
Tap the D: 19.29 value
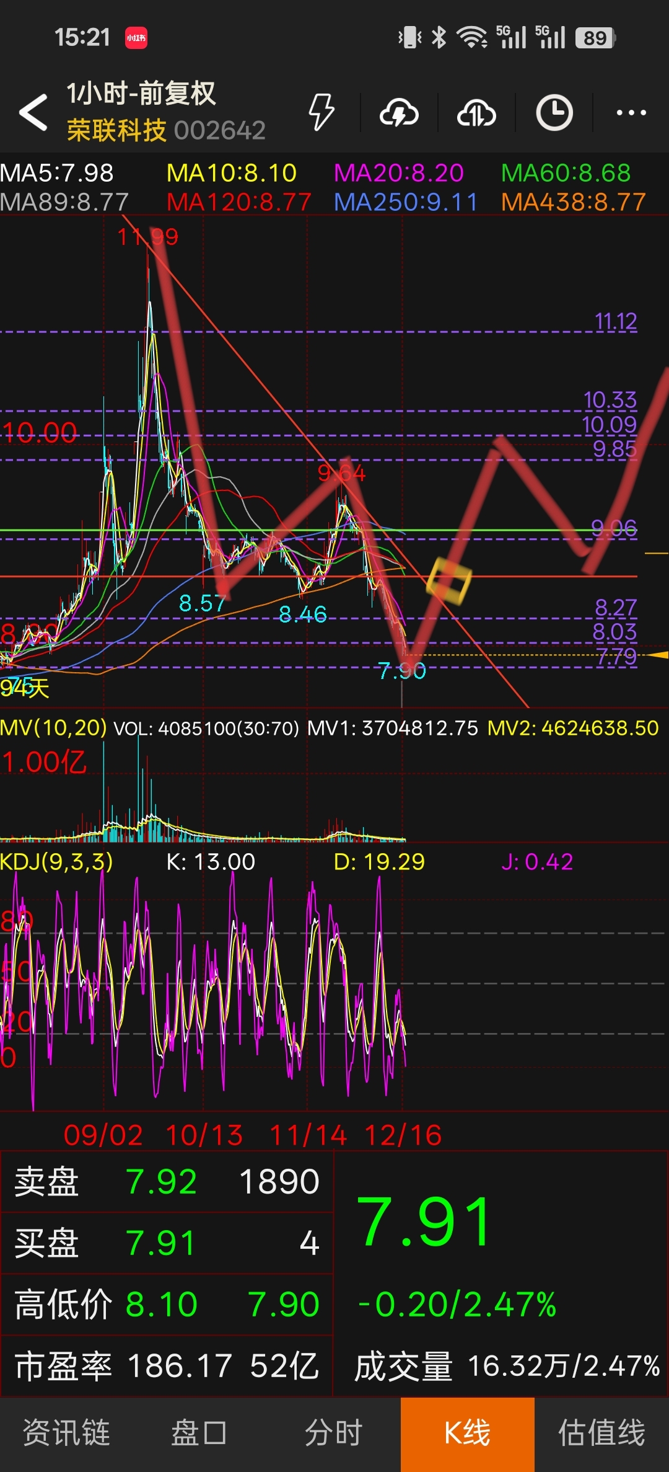pos(379,862)
